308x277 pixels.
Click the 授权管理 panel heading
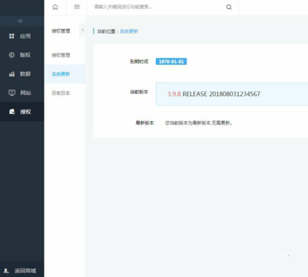pyautogui.click(x=61, y=31)
